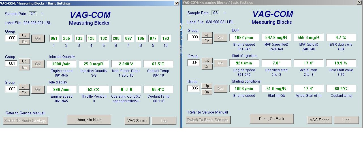Select the Group 004 input field
363x149 pixels.
point(194,63)
